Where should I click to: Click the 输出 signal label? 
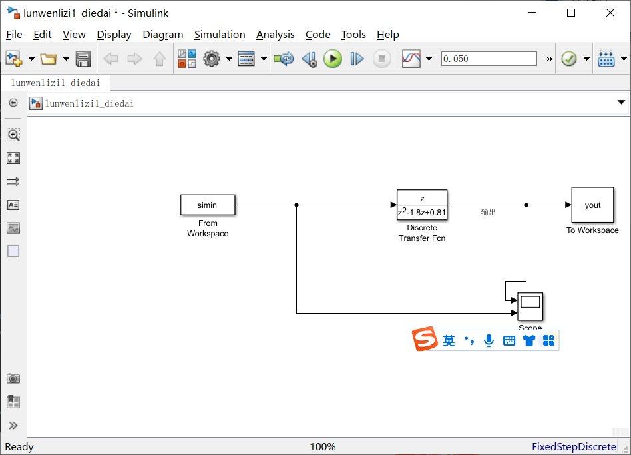coord(488,212)
